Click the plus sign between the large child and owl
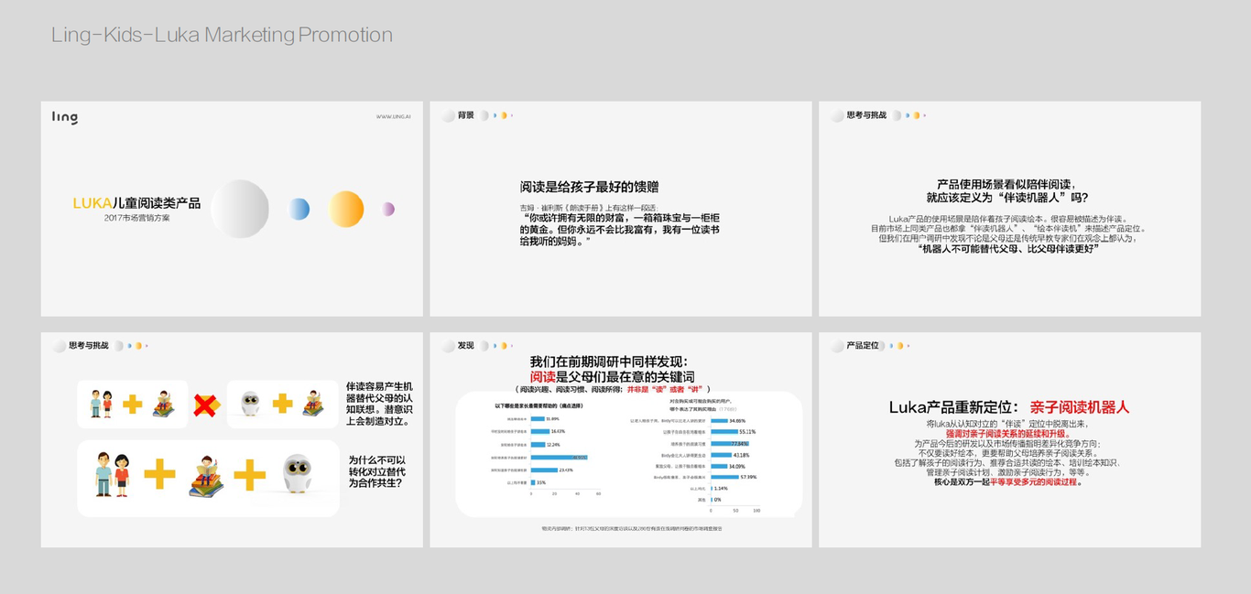 (250, 475)
